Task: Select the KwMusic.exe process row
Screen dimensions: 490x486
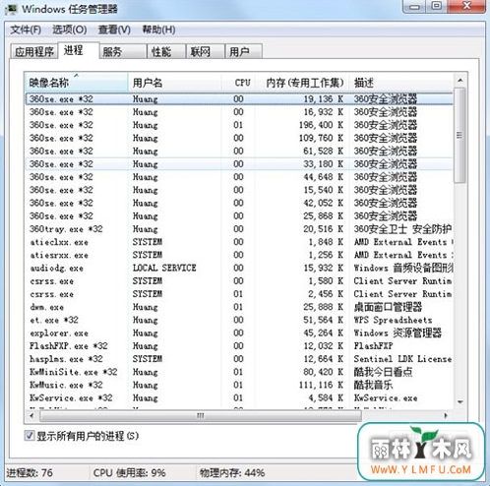Action: (x=239, y=385)
